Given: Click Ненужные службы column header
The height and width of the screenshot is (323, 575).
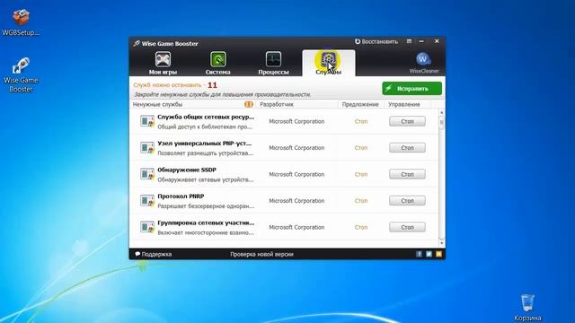Looking at the screenshot, I should click(158, 104).
